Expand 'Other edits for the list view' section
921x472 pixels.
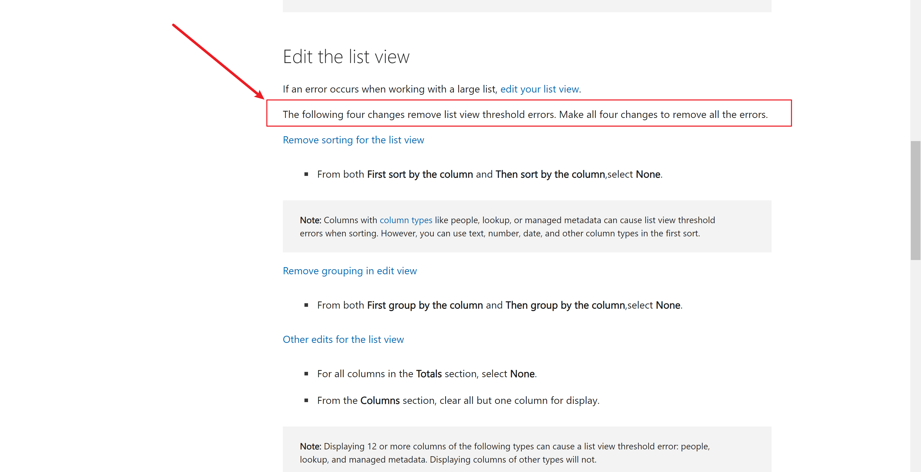click(x=343, y=340)
